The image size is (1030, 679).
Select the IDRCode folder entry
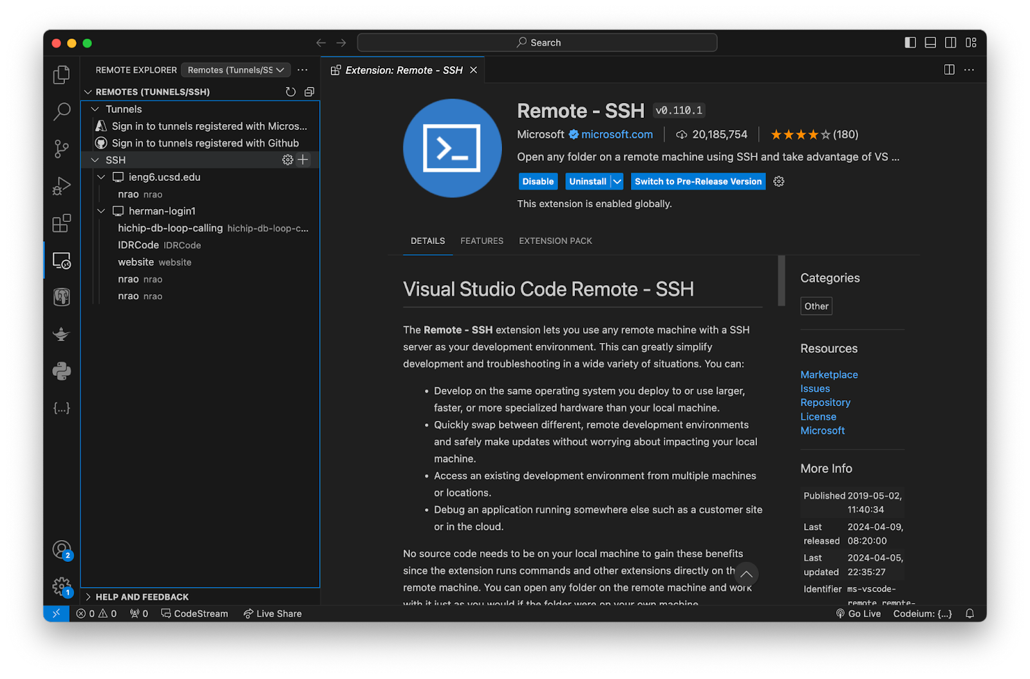[200, 245]
